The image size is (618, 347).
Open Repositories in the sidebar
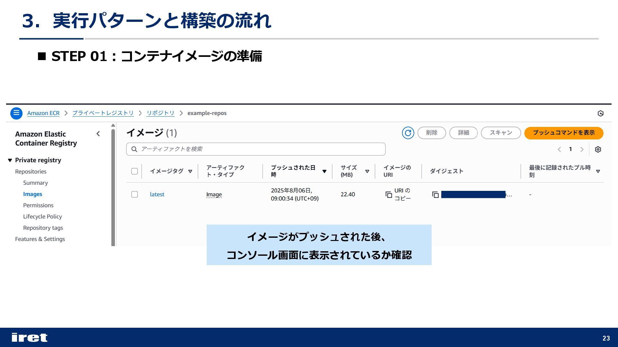pyautogui.click(x=31, y=172)
